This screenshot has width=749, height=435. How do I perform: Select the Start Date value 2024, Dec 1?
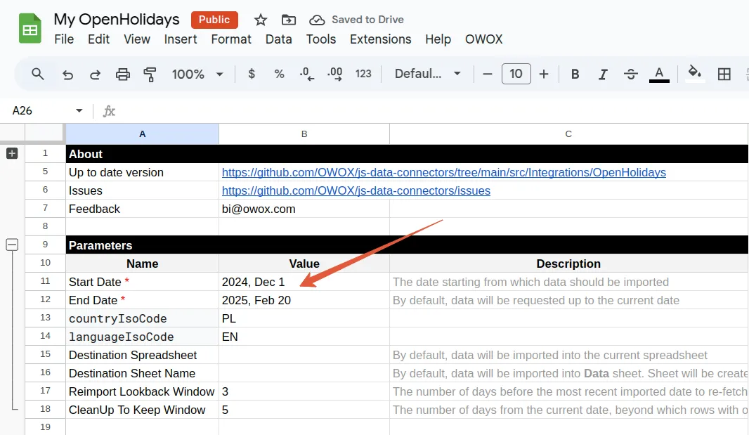304,282
